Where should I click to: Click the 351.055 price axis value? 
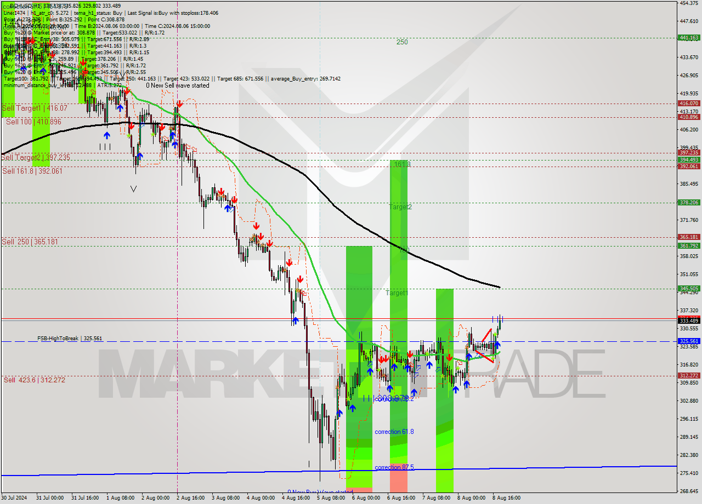click(x=689, y=274)
